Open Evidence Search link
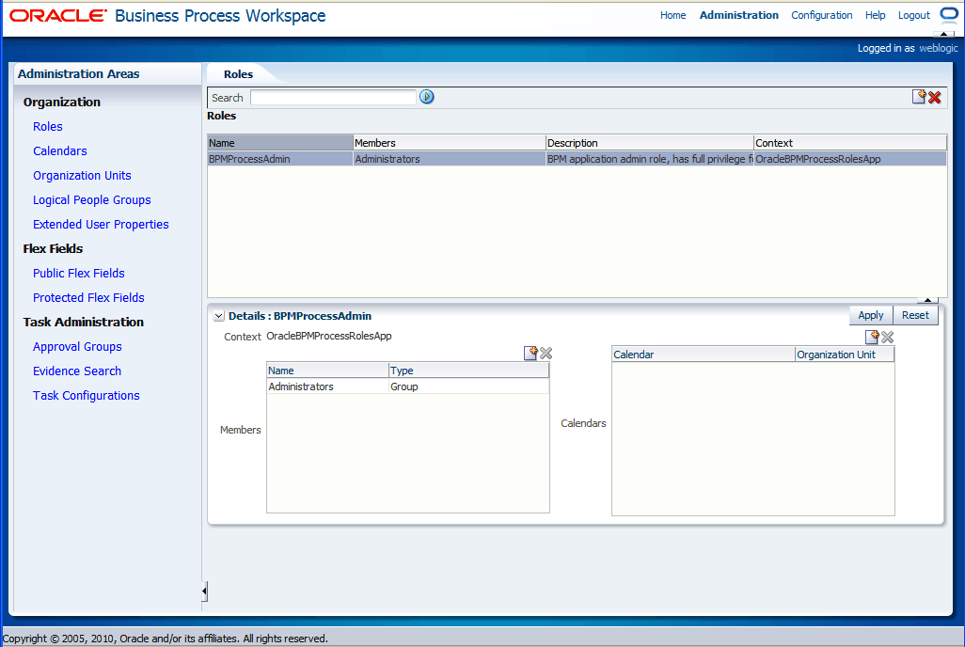Image resolution: width=965 pixels, height=647 pixels. (77, 371)
